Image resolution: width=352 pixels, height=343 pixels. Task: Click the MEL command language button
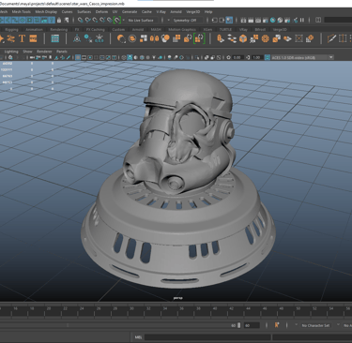tap(138, 337)
